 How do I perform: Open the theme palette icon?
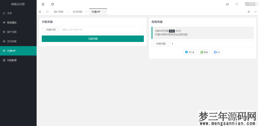coord(228,4)
